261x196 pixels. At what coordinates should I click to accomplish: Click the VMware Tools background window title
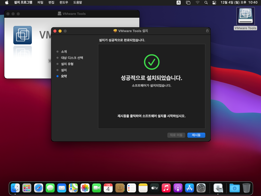(74, 14)
